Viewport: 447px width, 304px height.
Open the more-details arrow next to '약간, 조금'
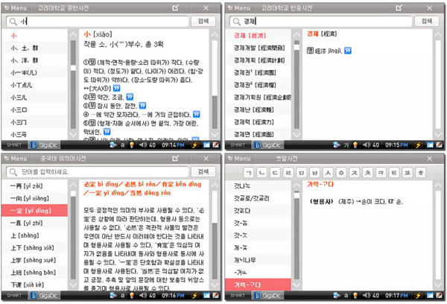[x=130, y=97]
